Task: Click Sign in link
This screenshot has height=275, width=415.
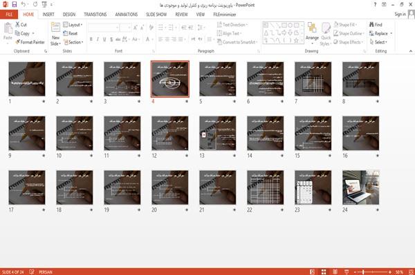Action: coord(400,14)
